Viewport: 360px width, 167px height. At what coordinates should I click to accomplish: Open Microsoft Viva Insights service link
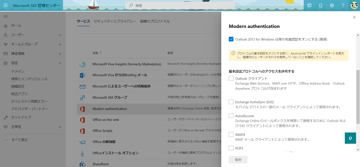[127, 64]
